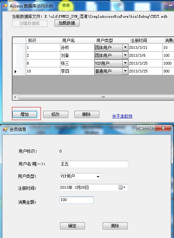This screenshot has width=174, height=238.
Task: Click the ID cell showing 8
Action: tap(43, 63)
